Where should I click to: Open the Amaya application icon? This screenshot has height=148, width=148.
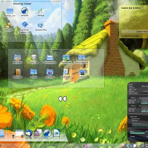click(x=41, y=12)
